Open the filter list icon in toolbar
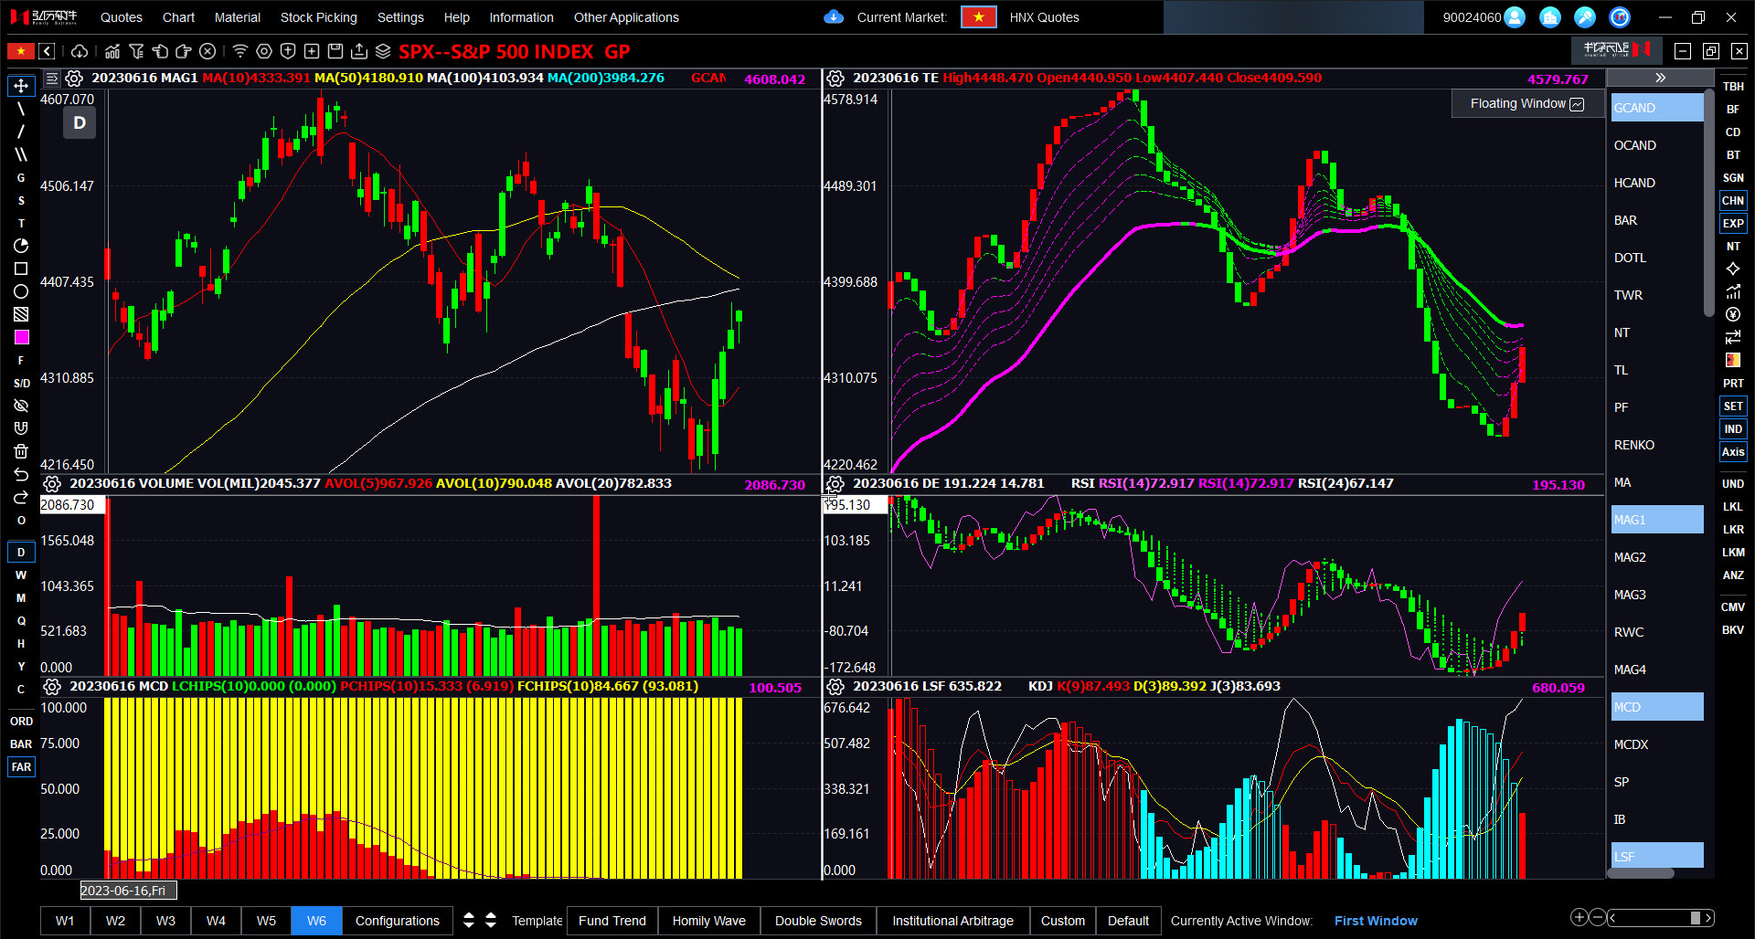 tap(136, 51)
